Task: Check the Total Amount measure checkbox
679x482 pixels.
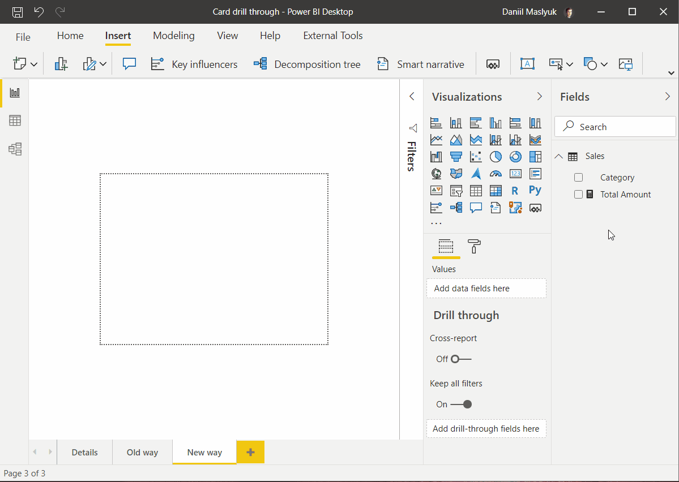Action: (578, 194)
